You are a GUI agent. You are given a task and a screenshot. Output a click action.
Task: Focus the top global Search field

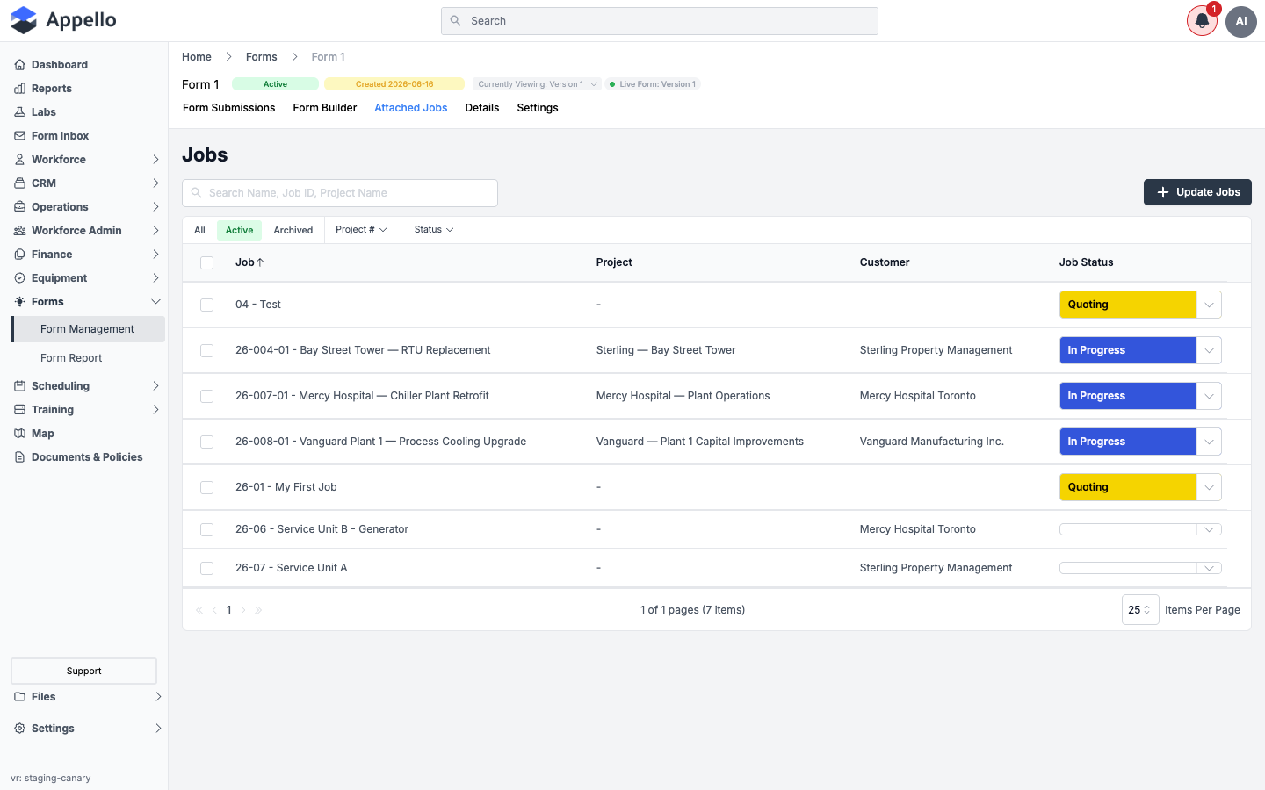click(x=660, y=21)
